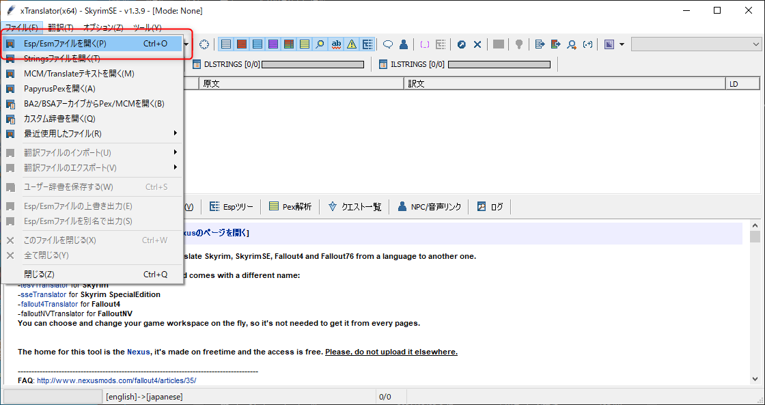Screen dimensions: 765x405
Task: Click the blue tree-list toolbar icon
Action: [x=367, y=44]
